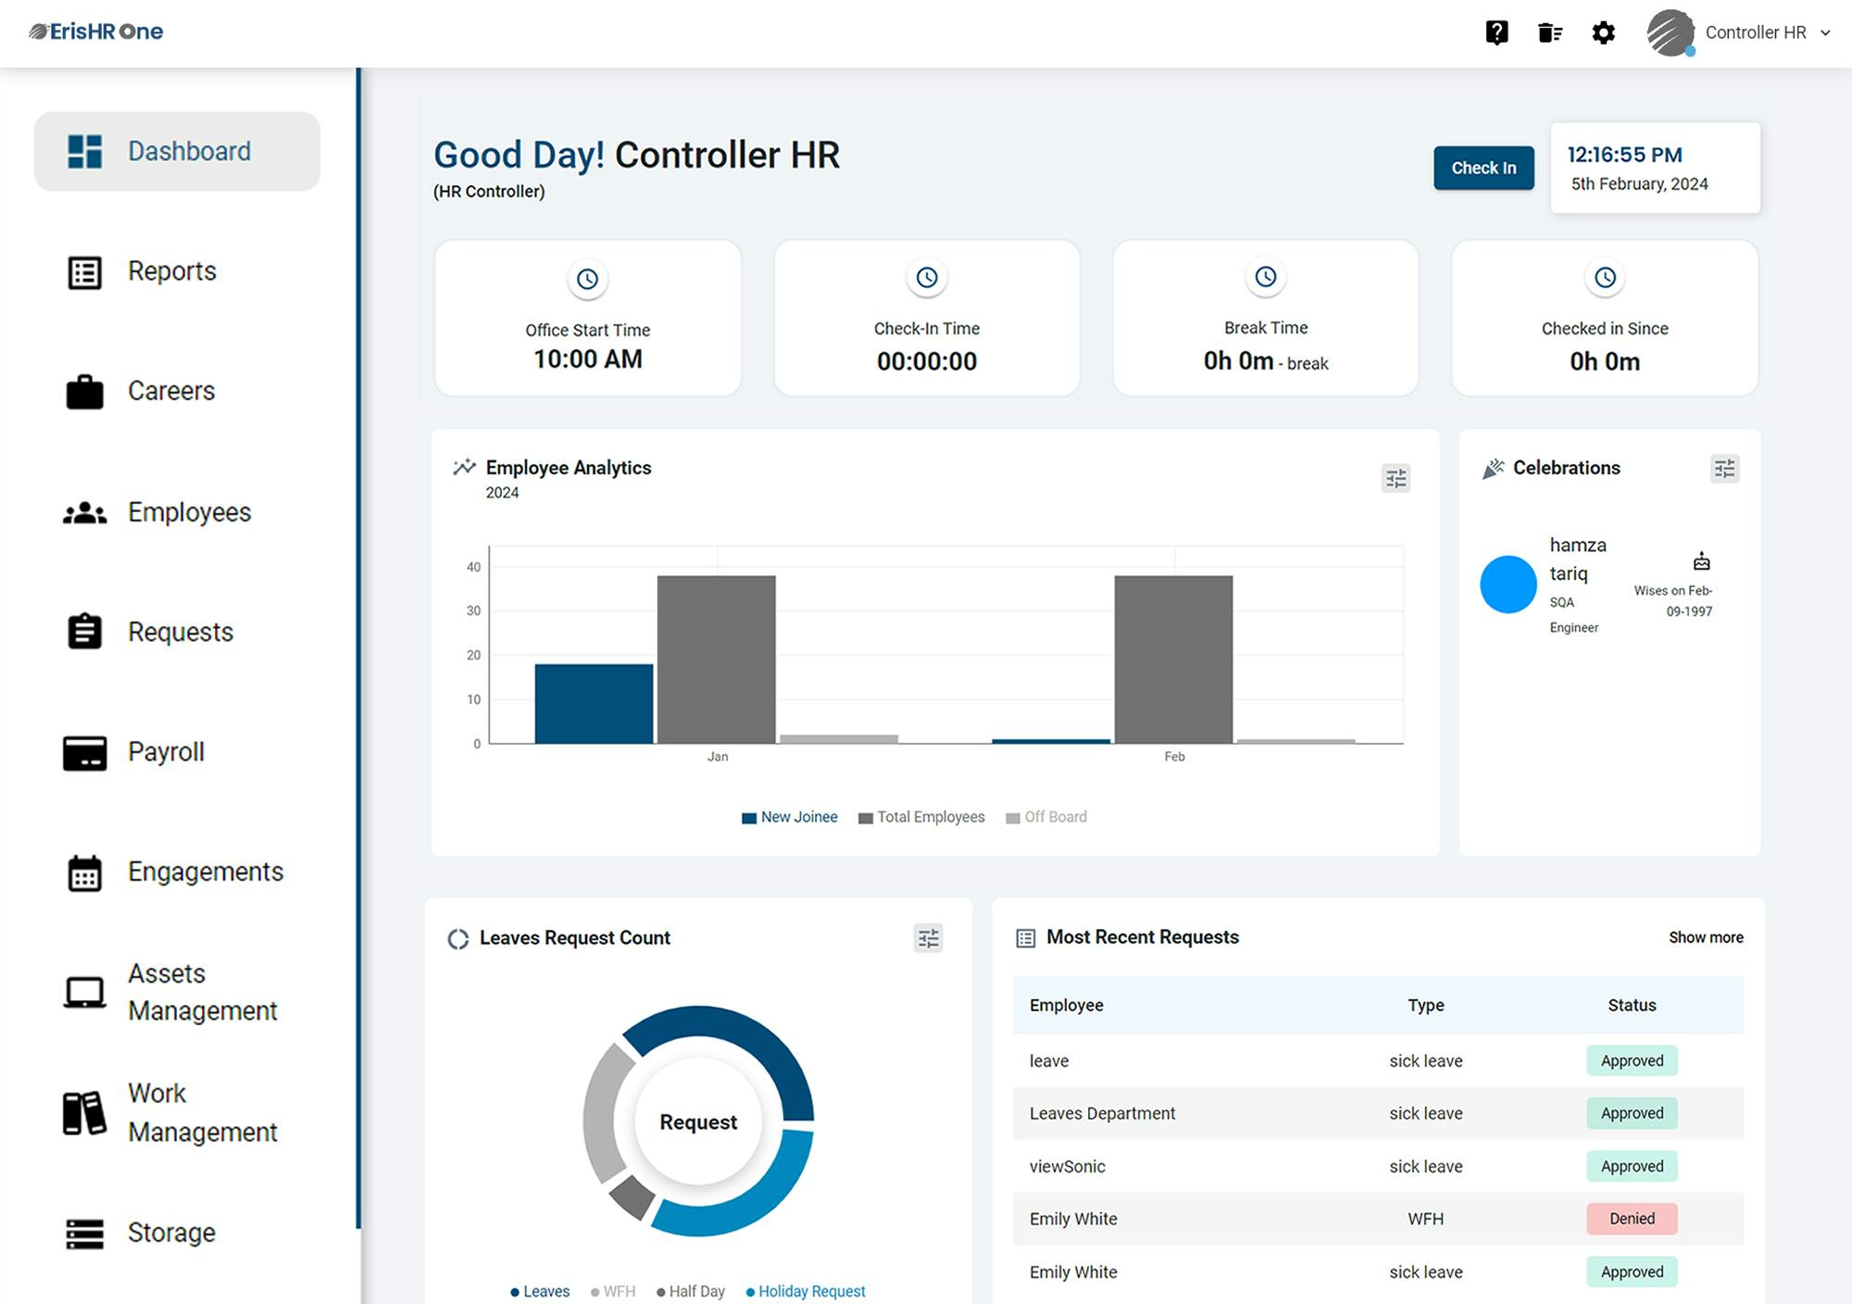Click the Storage icon in sidebar
Viewport: 1852px width, 1304px height.
84,1234
